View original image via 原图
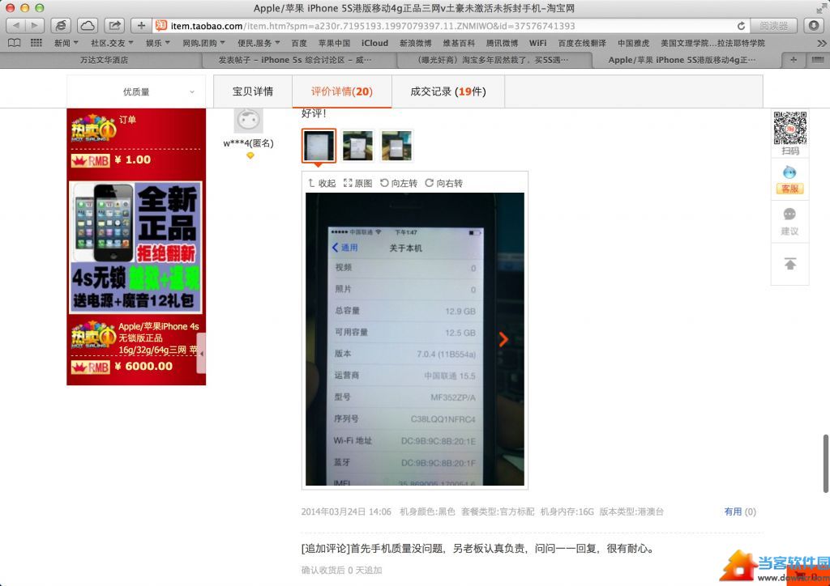The image size is (830, 586). pyautogui.click(x=357, y=184)
